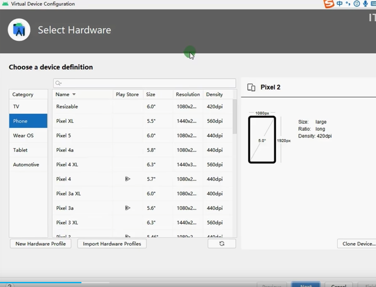Sort by the Name column header

pyautogui.click(x=83, y=95)
